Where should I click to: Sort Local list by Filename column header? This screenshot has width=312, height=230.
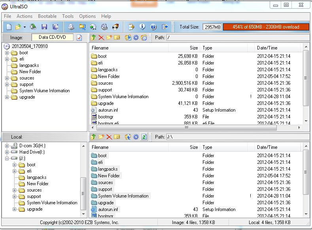tap(129, 147)
